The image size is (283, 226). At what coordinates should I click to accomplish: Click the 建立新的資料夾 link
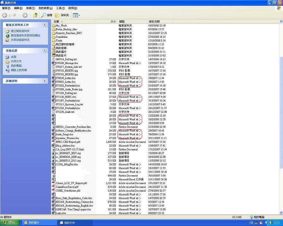pyautogui.click(x=20, y=31)
